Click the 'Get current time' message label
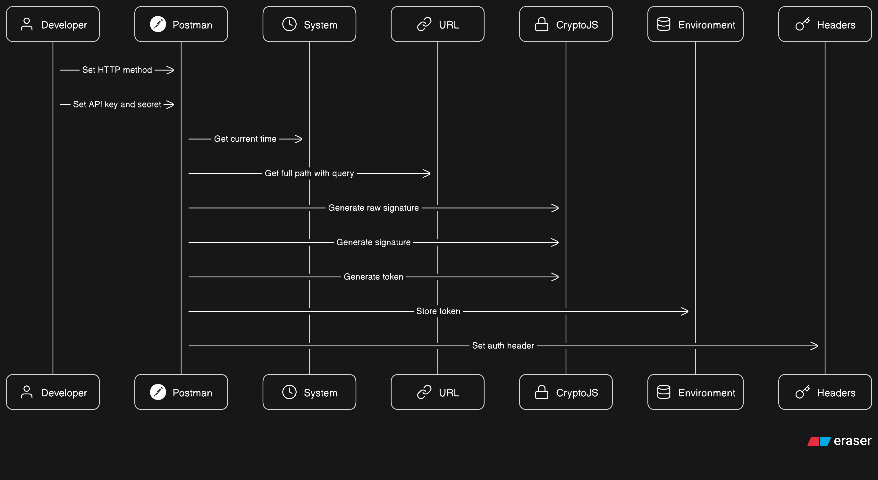Viewport: 878px width, 480px height. pyautogui.click(x=245, y=139)
